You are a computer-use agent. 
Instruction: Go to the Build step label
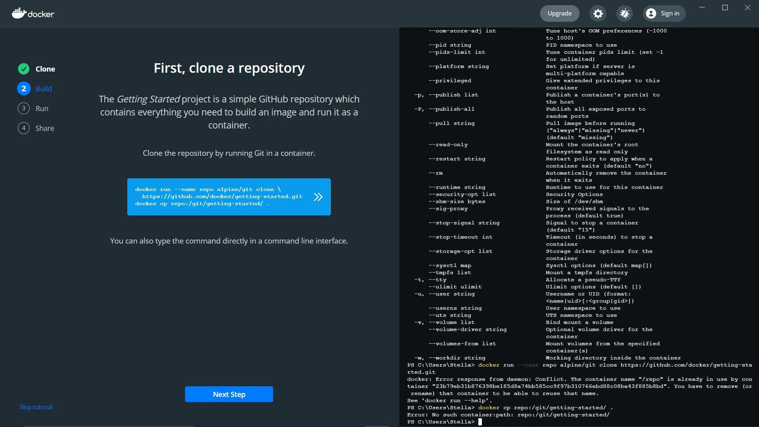pos(43,89)
